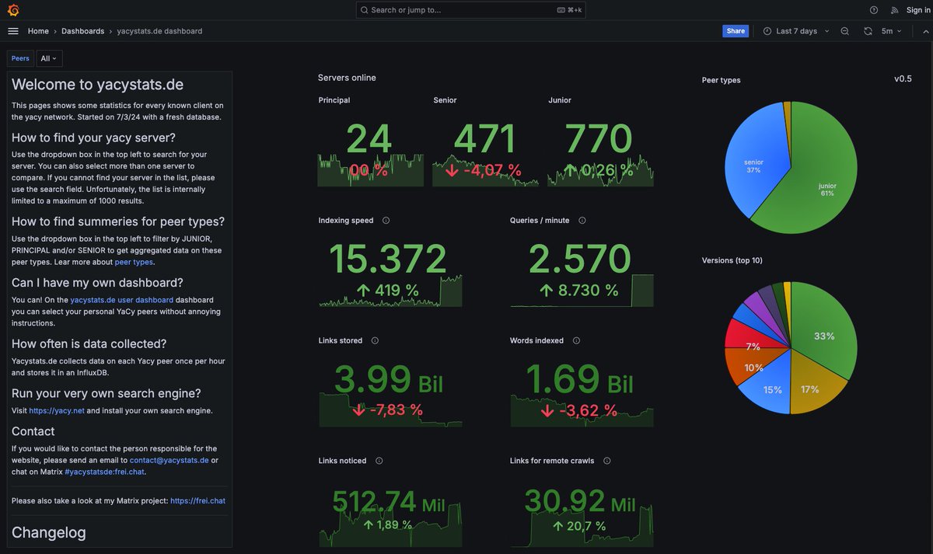Open the Peers filter dropdown showing All
Screen dimensions: 933x554
(x=47, y=57)
